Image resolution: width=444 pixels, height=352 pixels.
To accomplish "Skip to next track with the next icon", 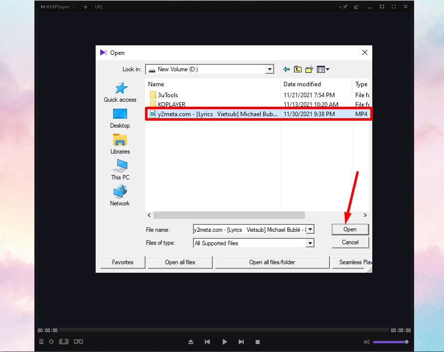I will pos(241,342).
